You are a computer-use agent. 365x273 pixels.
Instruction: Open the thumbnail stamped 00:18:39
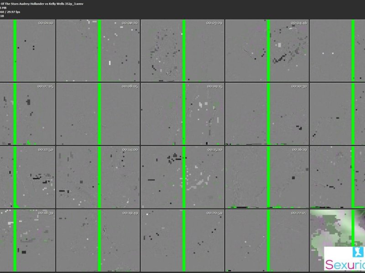click(26, 240)
